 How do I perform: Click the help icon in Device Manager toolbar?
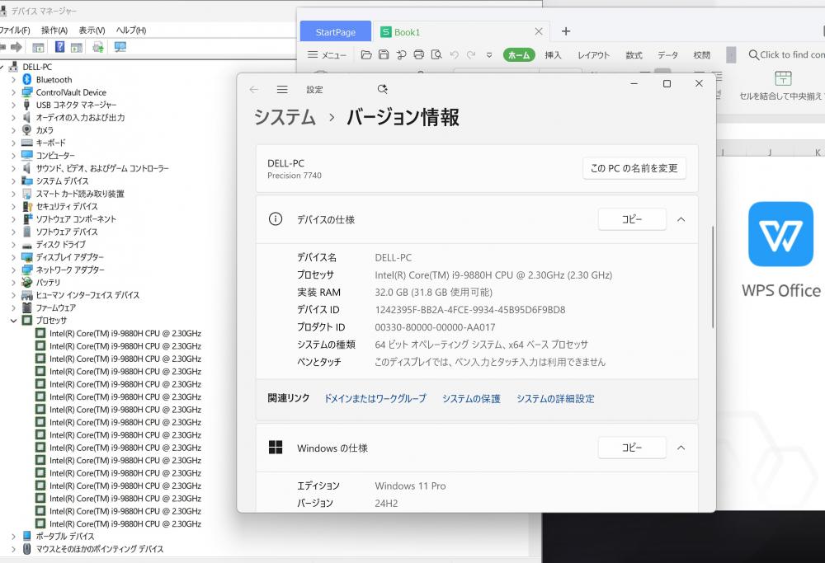tap(59, 47)
